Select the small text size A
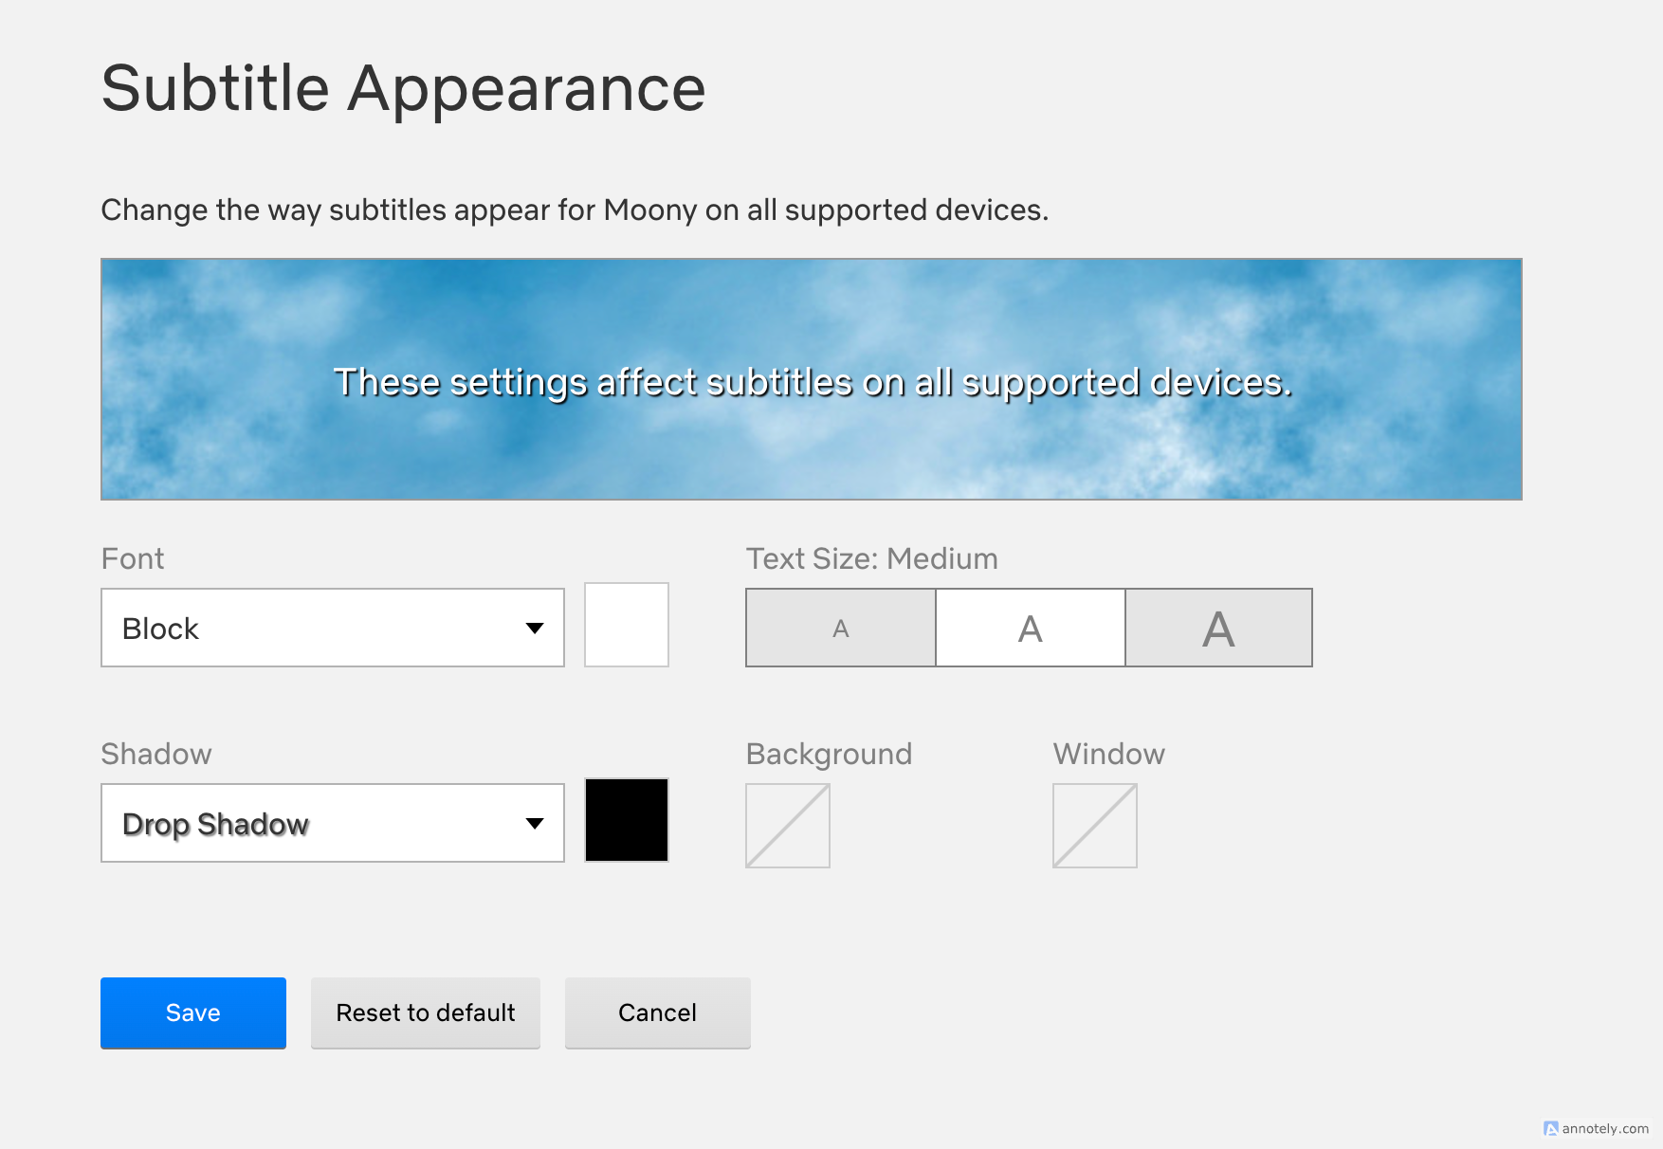This screenshot has height=1149, width=1663. click(841, 628)
